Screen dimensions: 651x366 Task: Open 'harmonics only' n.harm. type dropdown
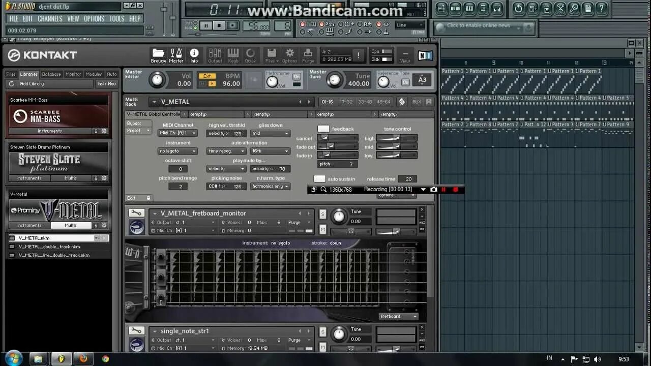click(x=270, y=187)
